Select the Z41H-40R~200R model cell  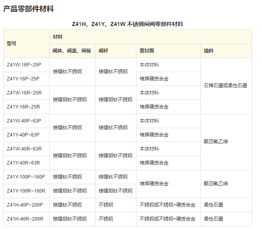(x=25, y=219)
